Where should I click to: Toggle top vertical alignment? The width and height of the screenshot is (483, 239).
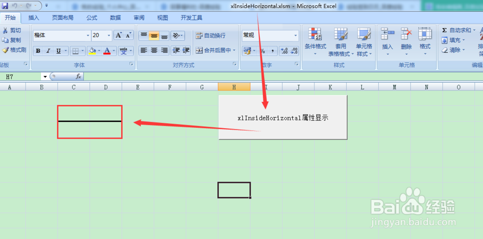pyautogui.click(x=144, y=35)
